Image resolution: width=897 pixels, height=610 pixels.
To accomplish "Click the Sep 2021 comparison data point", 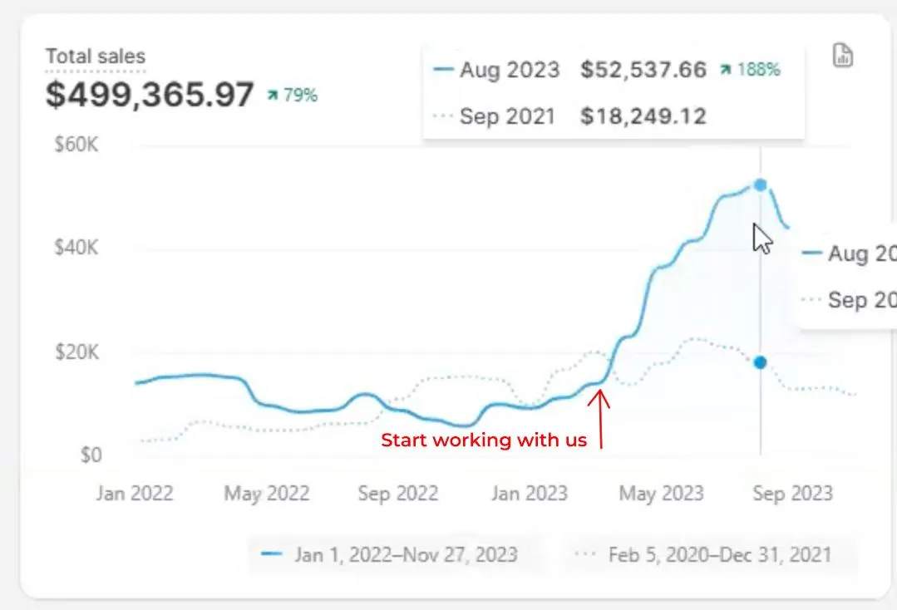I will click(x=761, y=362).
